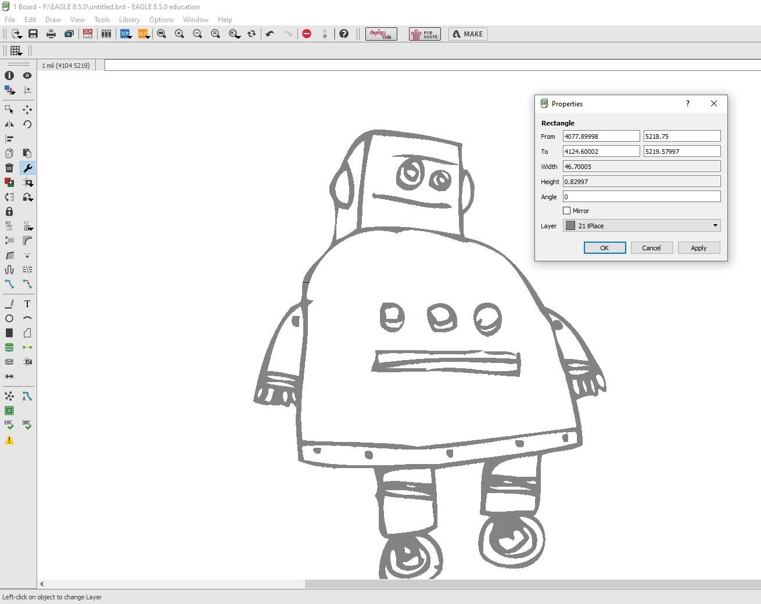Screen dimensions: 761x604
Task: Select the Copy tool
Action: click(x=9, y=153)
